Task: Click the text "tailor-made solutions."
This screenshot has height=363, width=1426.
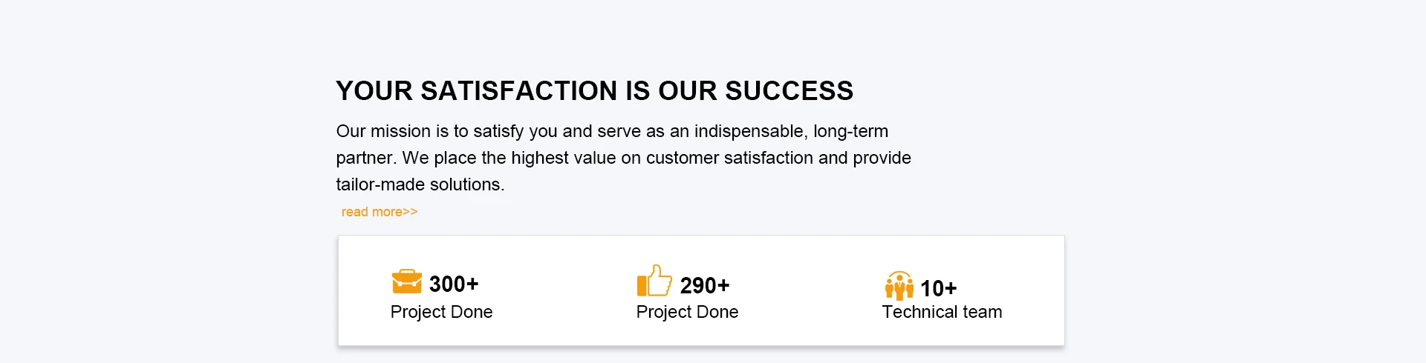Action: [420, 184]
